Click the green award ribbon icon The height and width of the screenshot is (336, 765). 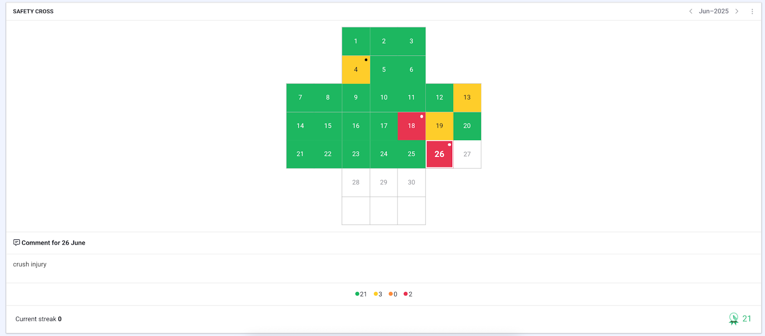point(734,319)
